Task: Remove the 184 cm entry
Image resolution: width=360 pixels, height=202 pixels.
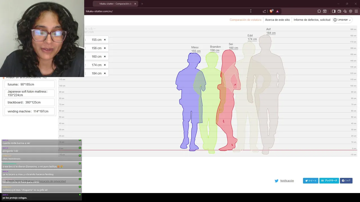Action: [x=105, y=73]
